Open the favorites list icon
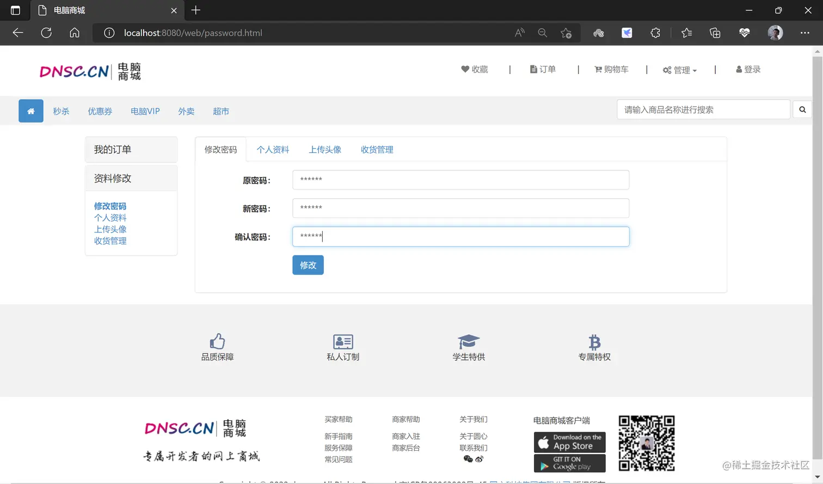Screen dimensions: 823x484 (687, 33)
